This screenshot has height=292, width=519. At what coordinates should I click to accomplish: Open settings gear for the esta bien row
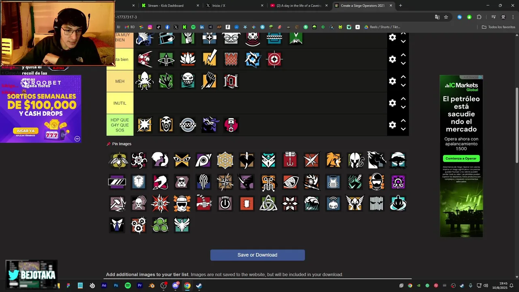[392, 59]
